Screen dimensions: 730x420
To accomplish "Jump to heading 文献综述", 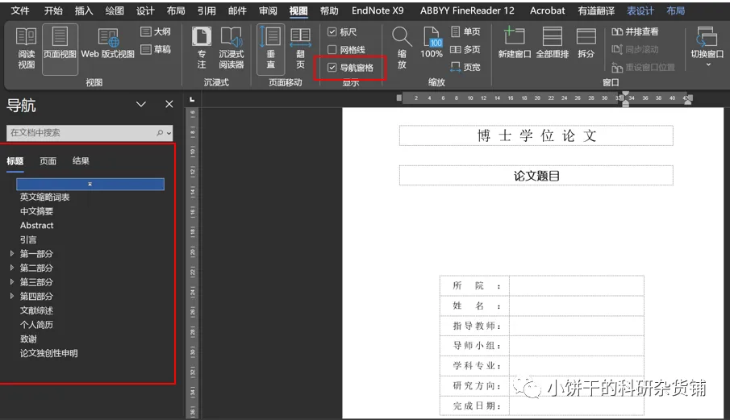I will pos(36,310).
